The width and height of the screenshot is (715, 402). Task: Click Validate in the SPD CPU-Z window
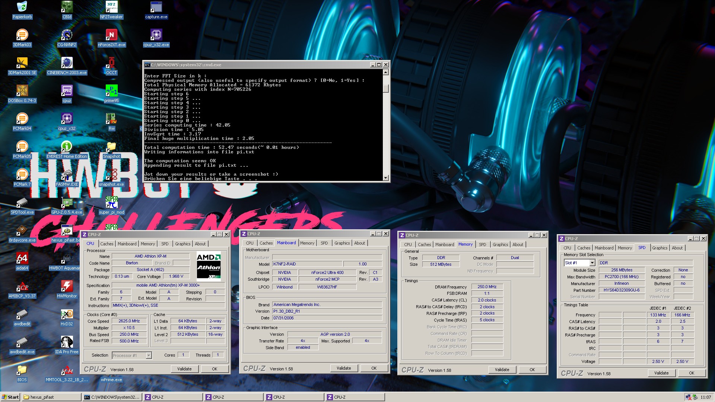click(x=661, y=373)
